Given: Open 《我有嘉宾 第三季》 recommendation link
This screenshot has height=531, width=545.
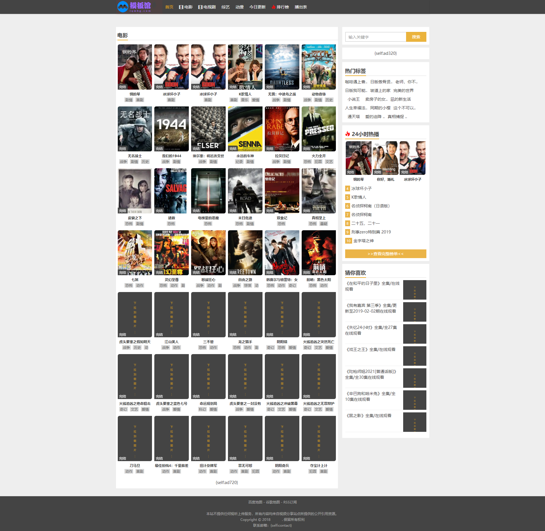Looking at the screenshot, I should pyautogui.click(x=371, y=308).
